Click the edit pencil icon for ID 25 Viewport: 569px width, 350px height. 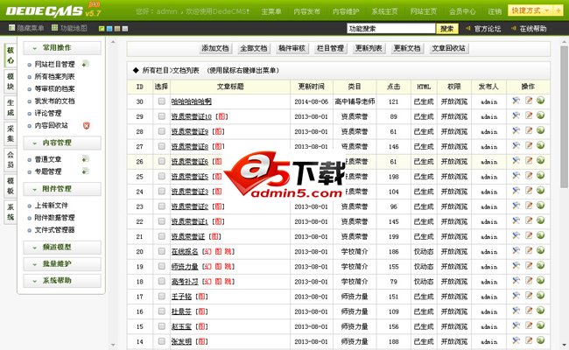click(529, 176)
